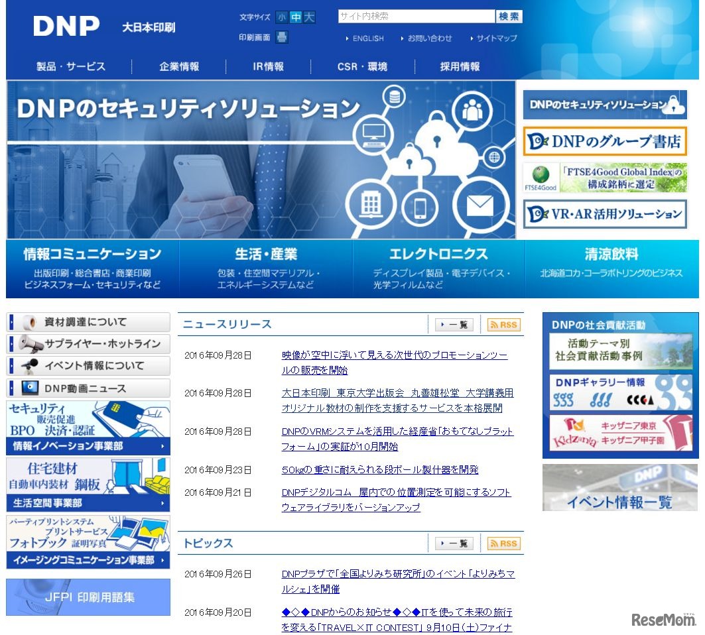
Task: Open 生活空間事業部 banner
Action: click(88, 485)
